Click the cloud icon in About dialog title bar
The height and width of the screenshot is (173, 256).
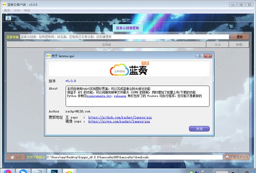(49, 56)
